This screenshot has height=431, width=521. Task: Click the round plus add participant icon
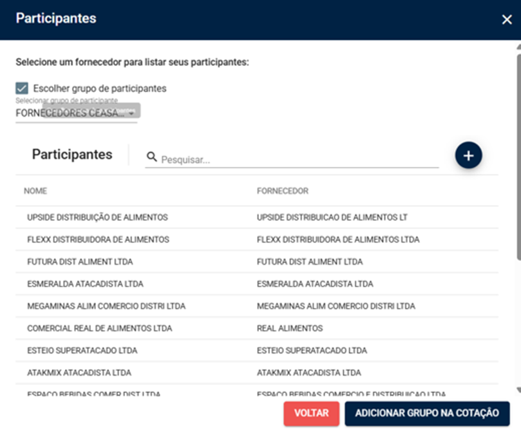click(x=468, y=155)
